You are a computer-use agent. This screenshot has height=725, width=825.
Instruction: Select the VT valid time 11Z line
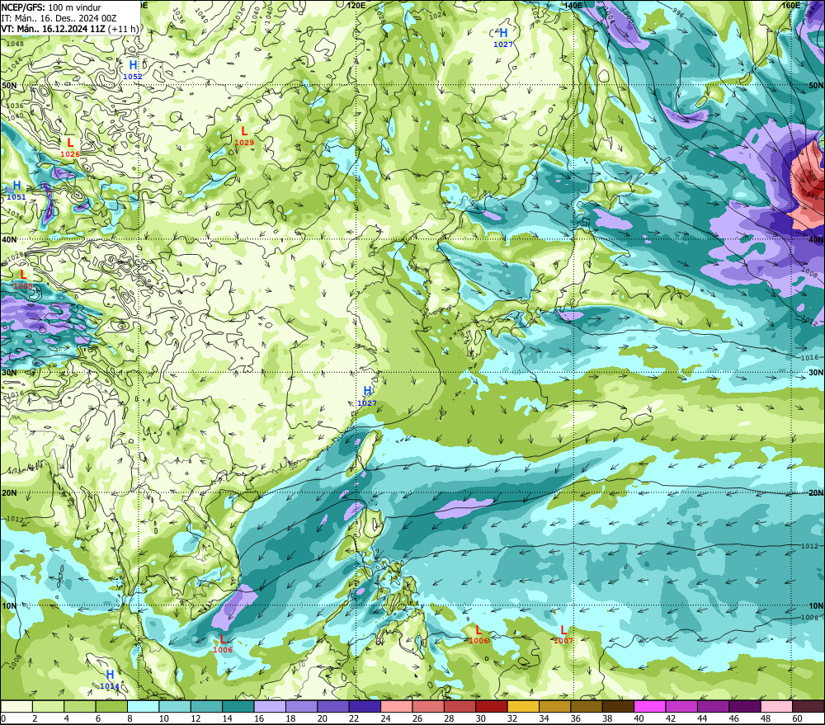[x=69, y=28]
